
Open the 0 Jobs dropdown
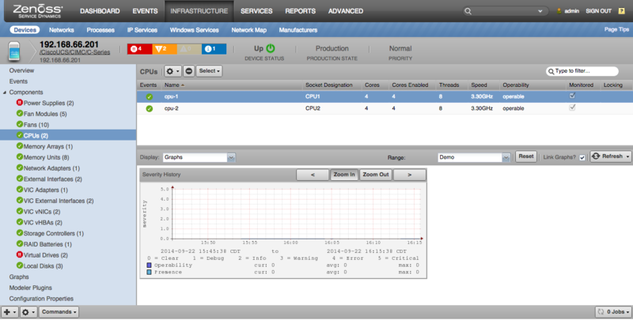(613, 312)
